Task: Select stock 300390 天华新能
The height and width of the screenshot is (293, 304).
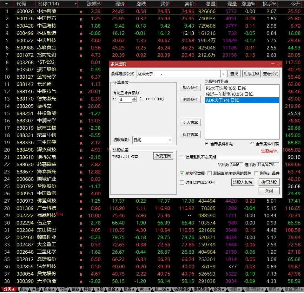Action: pyautogui.click(x=152, y=281)
